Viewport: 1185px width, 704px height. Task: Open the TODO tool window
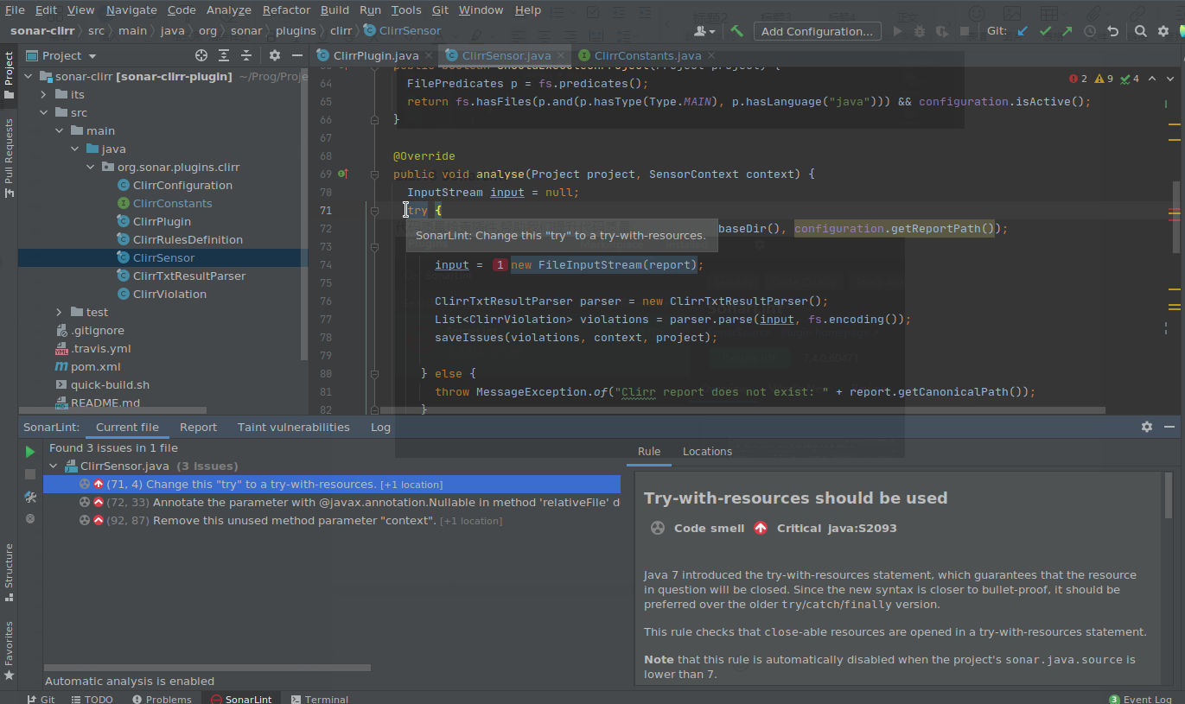(92, 699)
